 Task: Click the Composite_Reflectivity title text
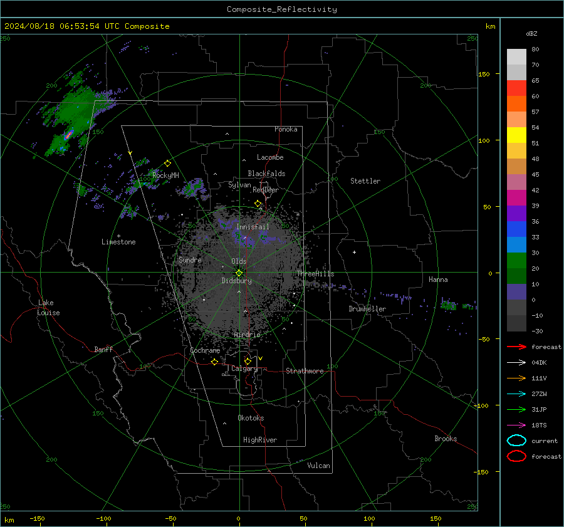282,9
